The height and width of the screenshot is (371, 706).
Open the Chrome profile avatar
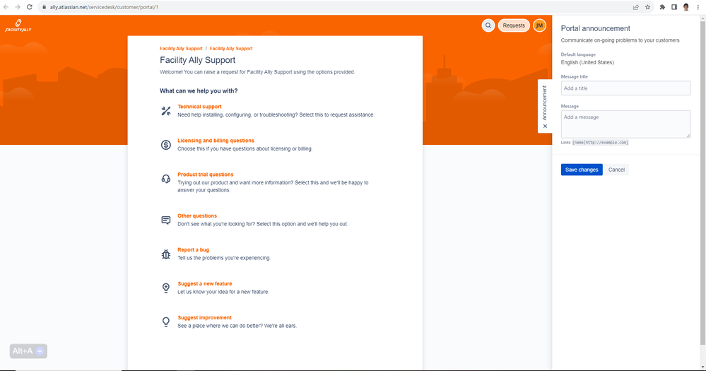point(686,7)
